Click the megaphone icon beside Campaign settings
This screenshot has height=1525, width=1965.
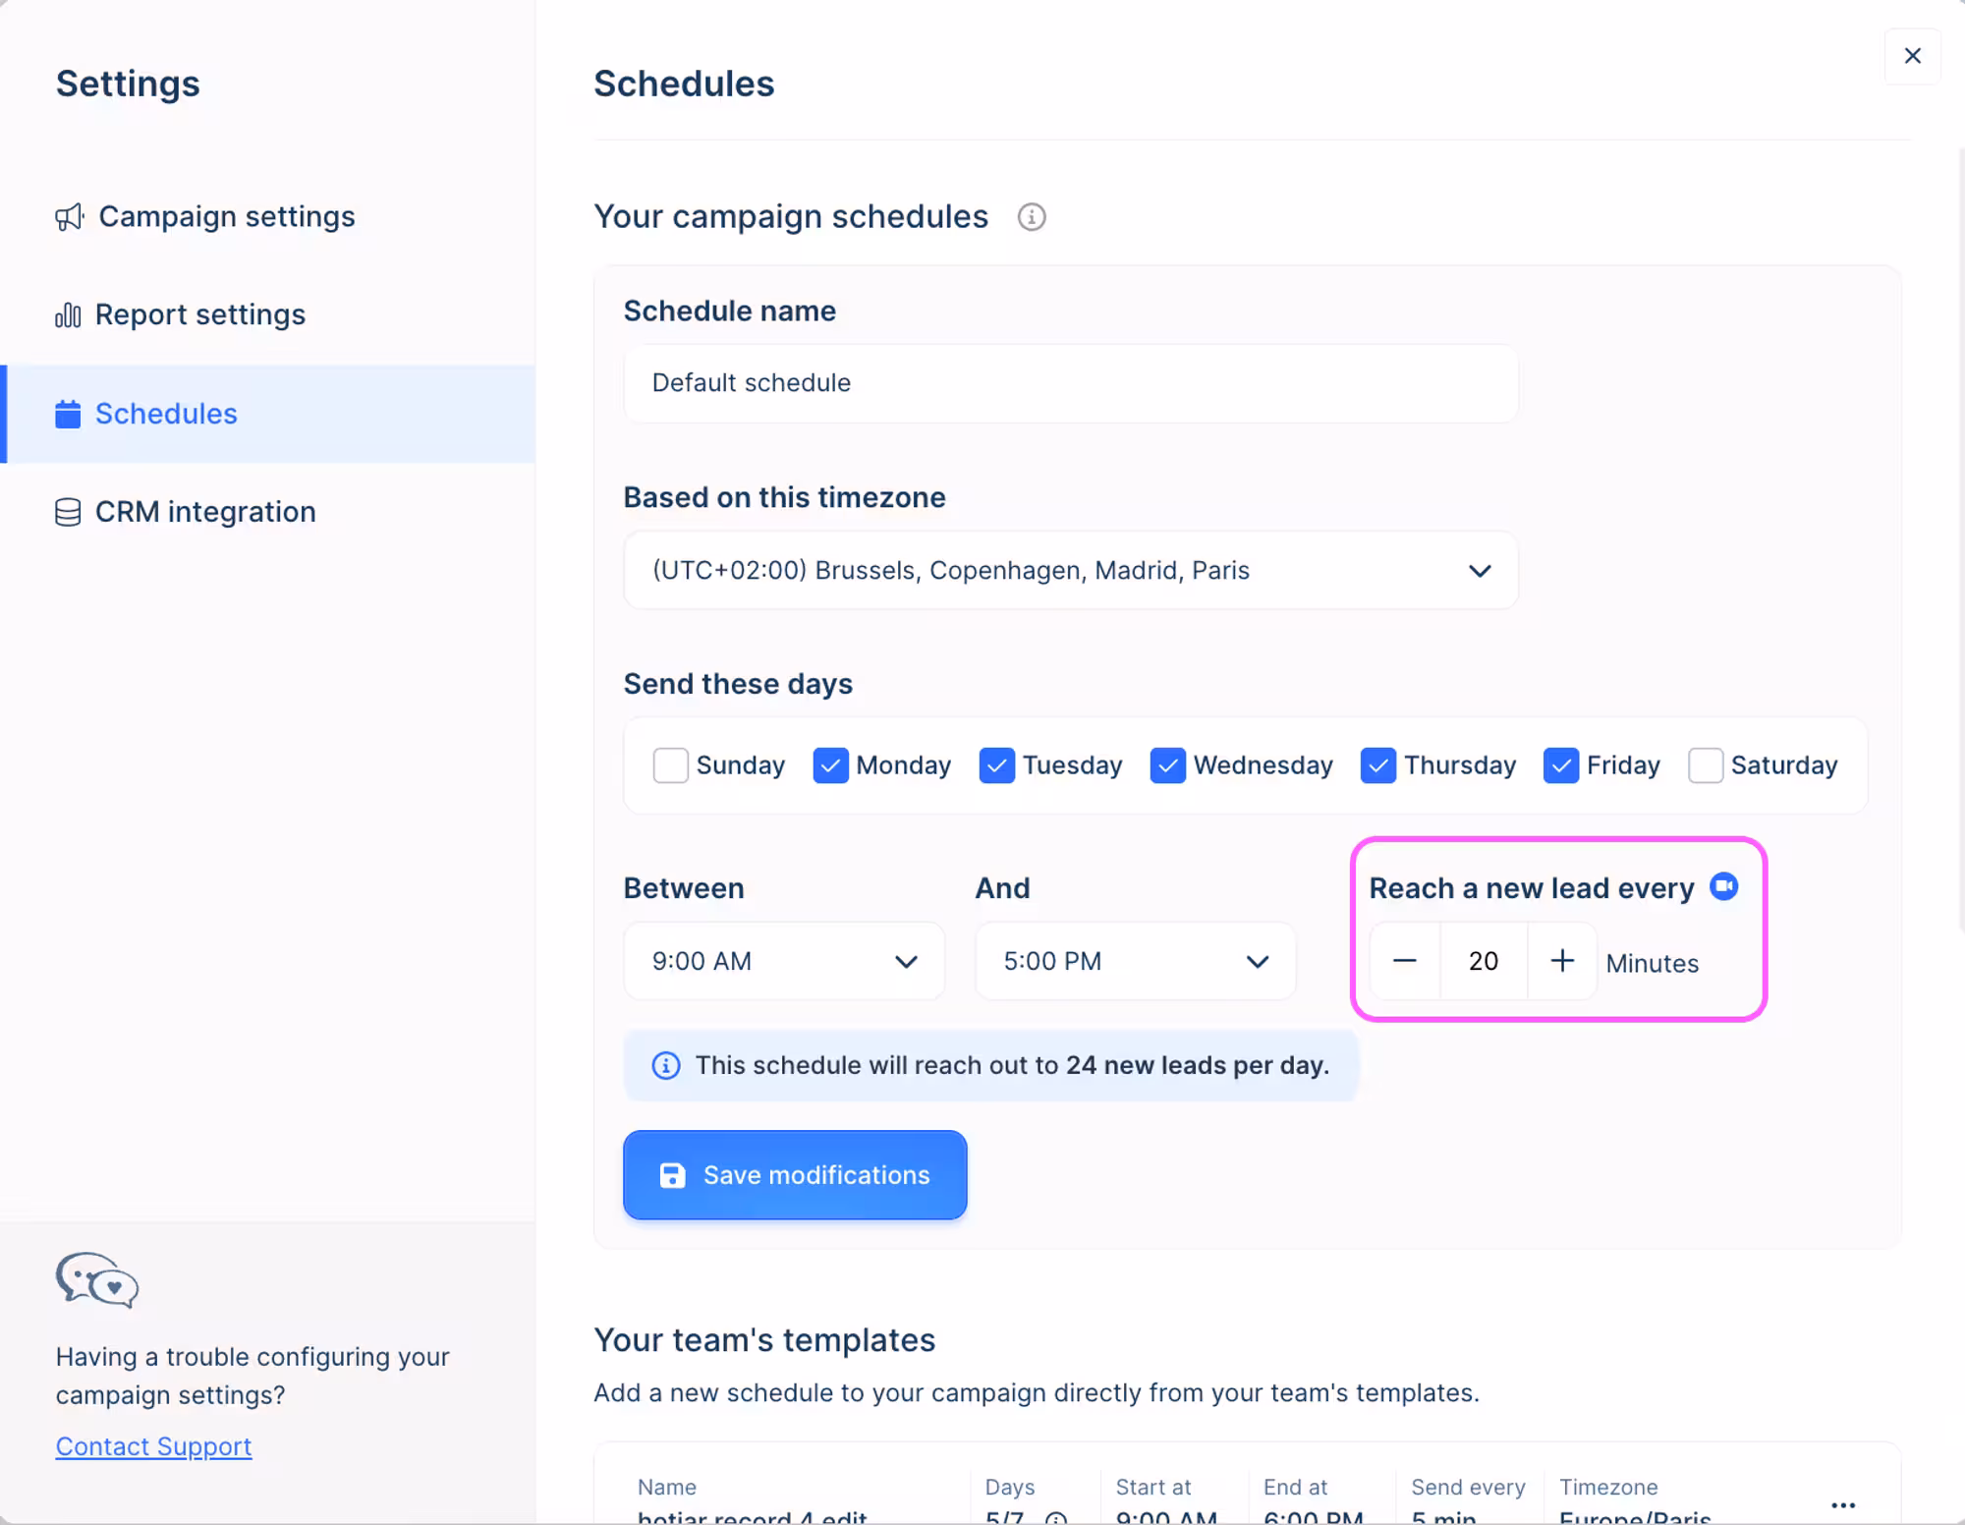(69, 217)
